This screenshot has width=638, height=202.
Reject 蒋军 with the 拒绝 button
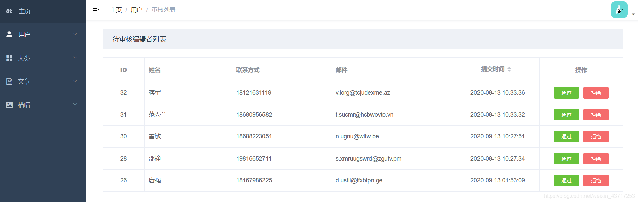pyautogui.click(x=596, y=93)
